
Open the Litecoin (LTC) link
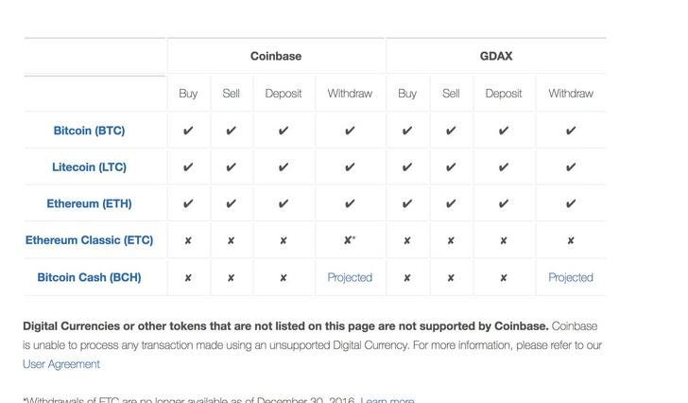tap(89, 167)
